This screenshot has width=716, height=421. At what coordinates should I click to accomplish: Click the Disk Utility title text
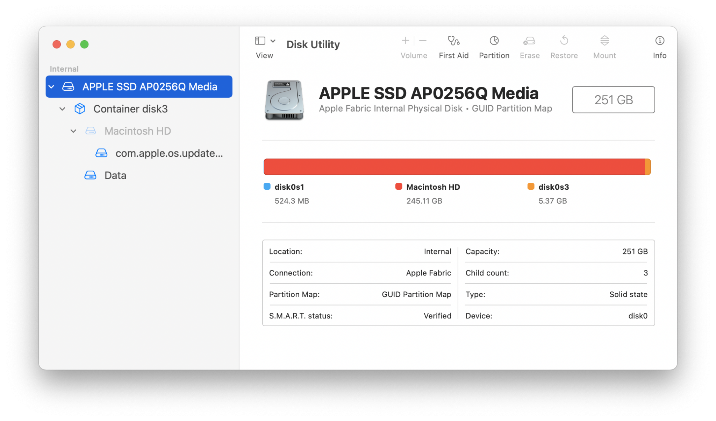313,44
